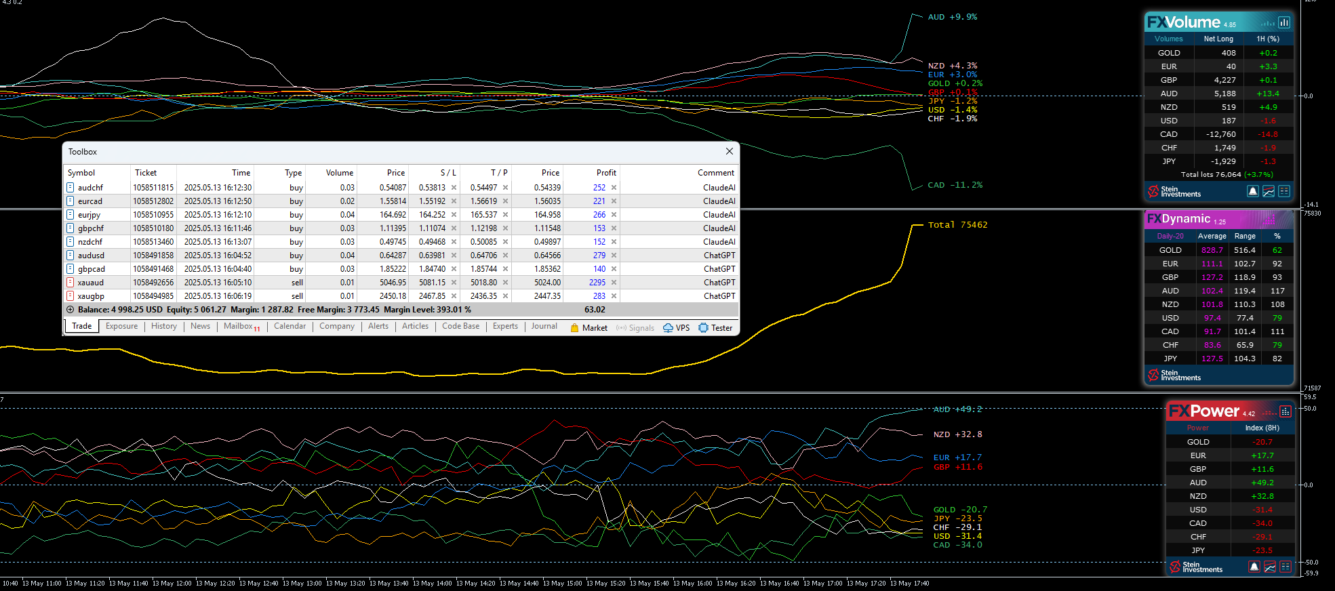Remove the stop loss on eurjpy
This screenshot has width=1335, height=591.
pos(454,215)
